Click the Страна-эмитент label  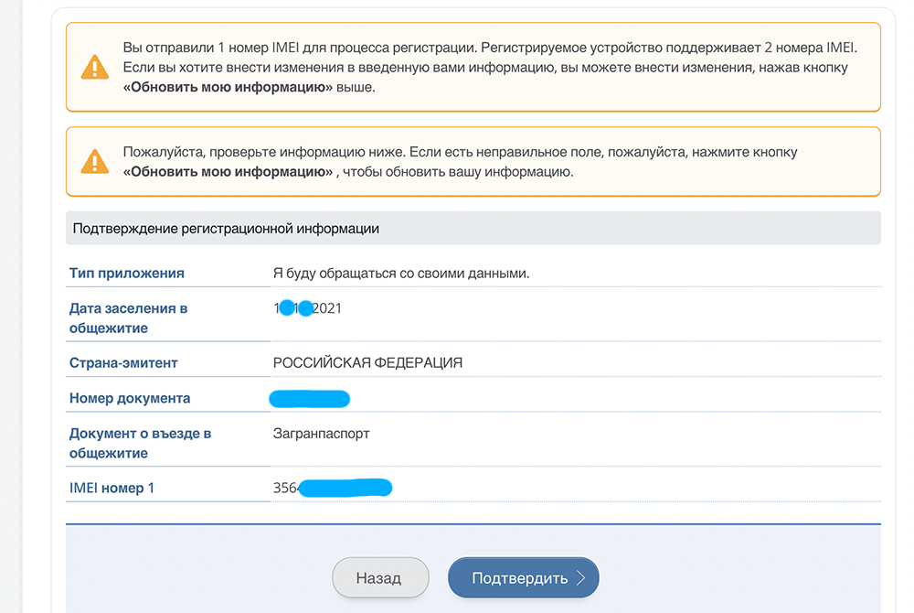[x=123, y=363]
